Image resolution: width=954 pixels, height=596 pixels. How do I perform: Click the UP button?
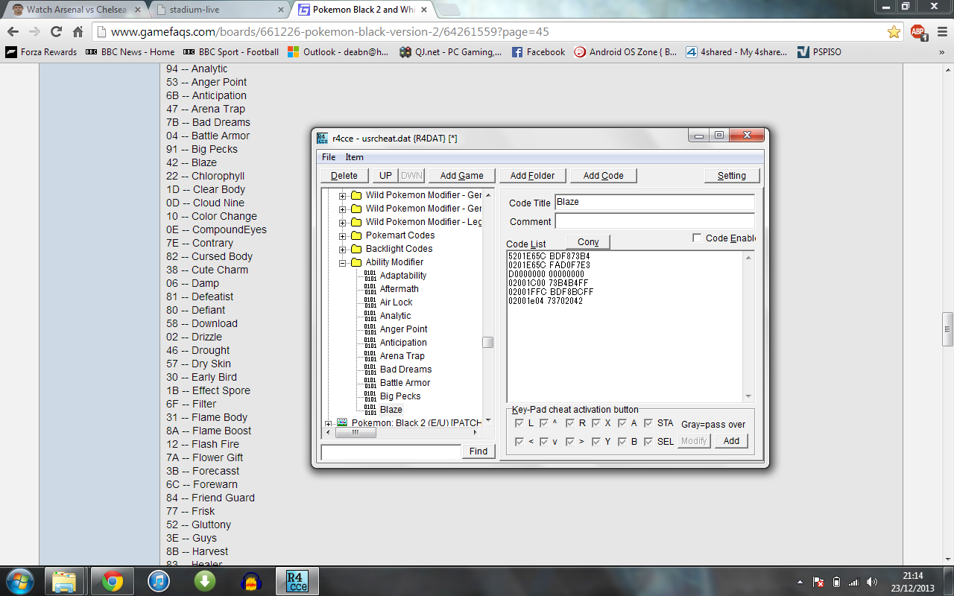tap(385, 176)
